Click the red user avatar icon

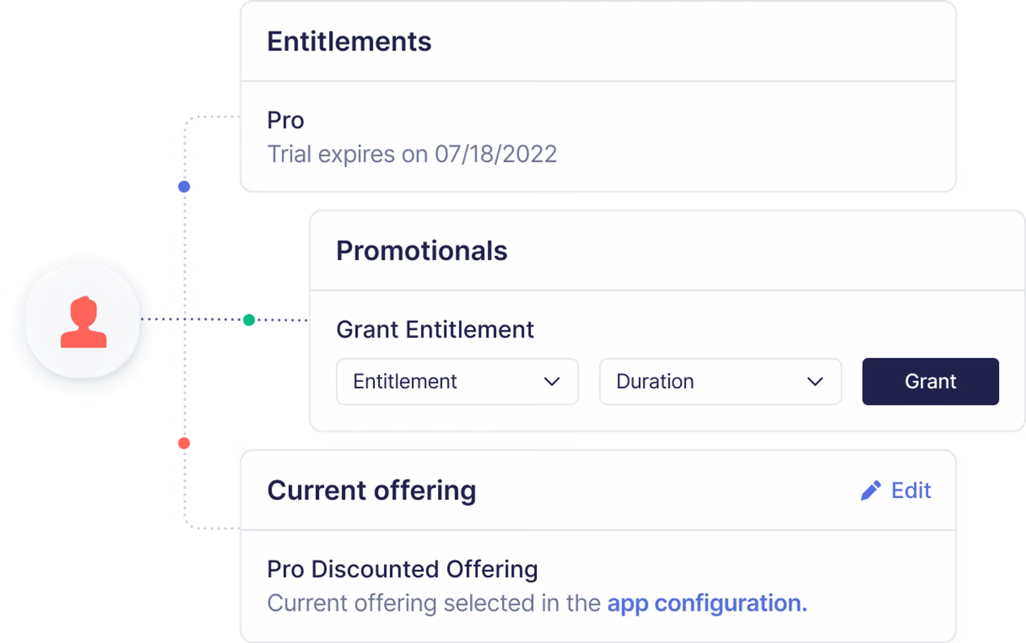[83, 323]
